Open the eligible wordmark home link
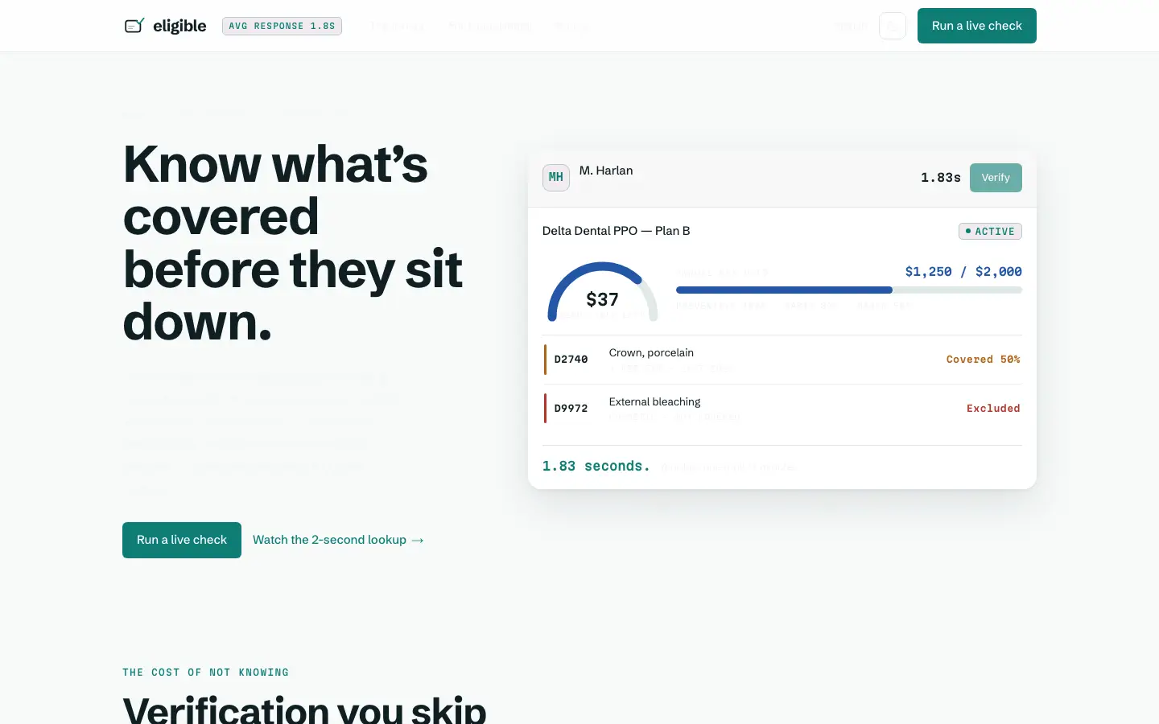This screenshot has height=724, width=1159. (x=179, y=26)
